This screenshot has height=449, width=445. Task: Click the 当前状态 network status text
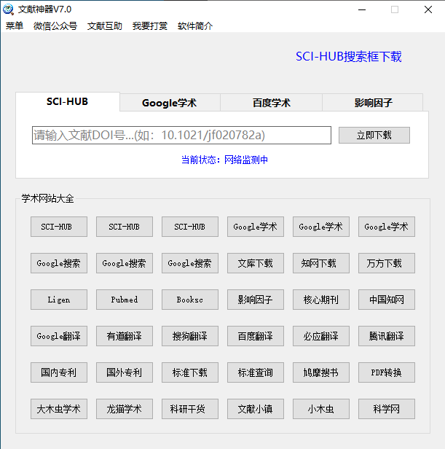[x=224, y=160]
